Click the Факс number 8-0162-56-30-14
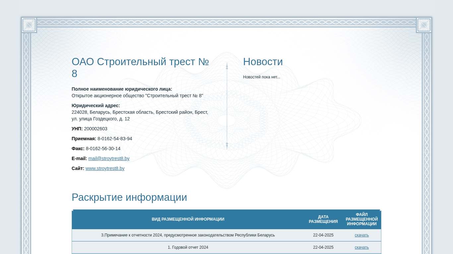This screenshot has height=254, width=453. coord(103,148)
